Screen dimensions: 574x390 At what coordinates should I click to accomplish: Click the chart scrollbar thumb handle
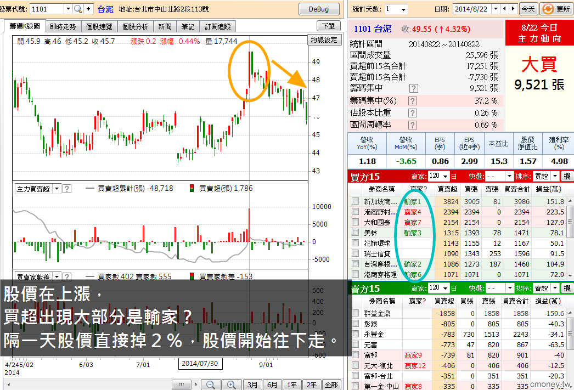click(x=182, y=385)
